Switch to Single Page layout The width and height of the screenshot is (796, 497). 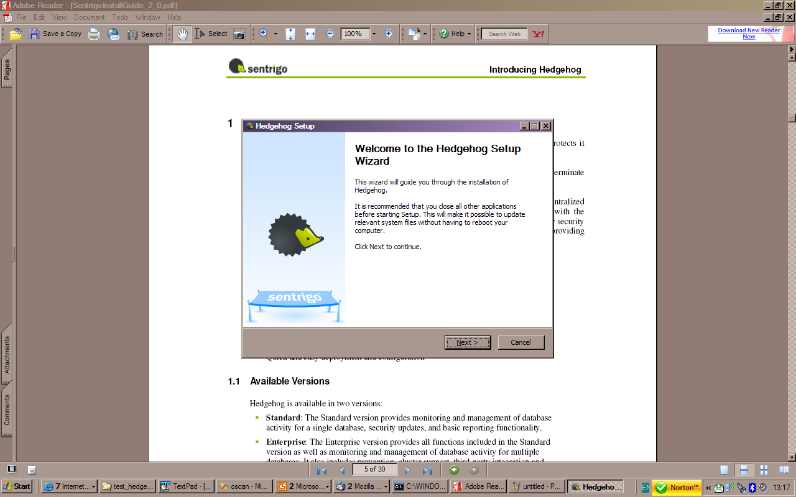724,470
